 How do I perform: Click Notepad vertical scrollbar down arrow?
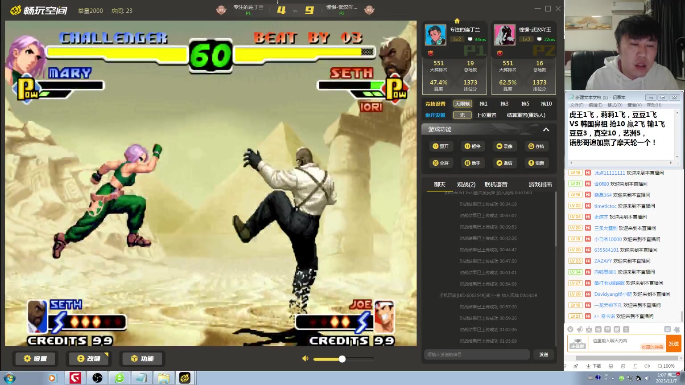coord(677,156)
